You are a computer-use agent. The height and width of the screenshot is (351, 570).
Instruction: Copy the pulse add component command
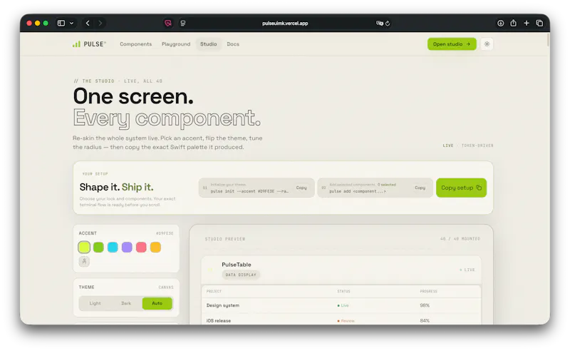coord(420,188)
